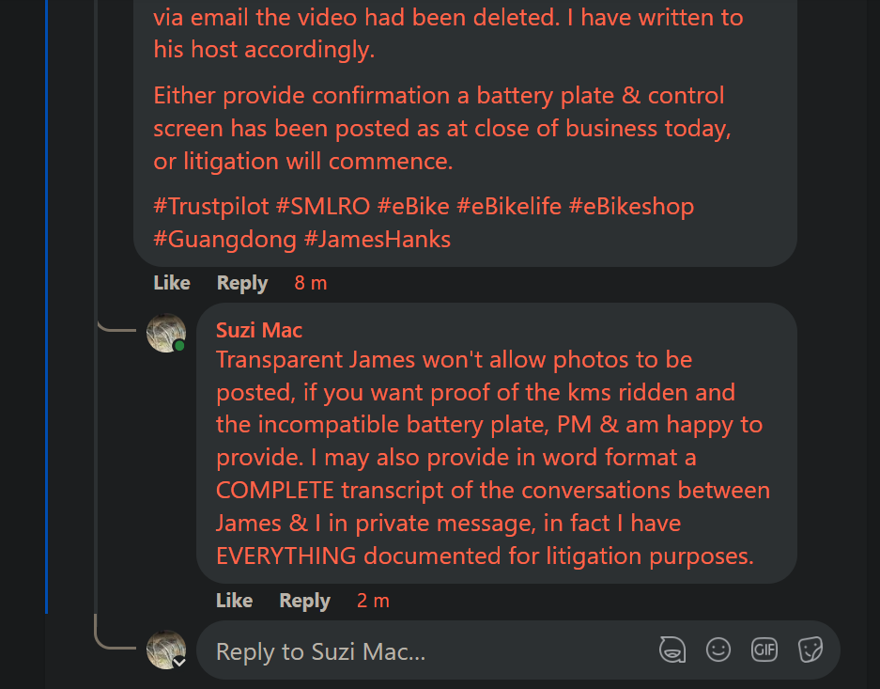The width and height of the screenshot is (880, 689).
Task: Reply to the Suzi Mac comment
Action: tap(304, 601)
